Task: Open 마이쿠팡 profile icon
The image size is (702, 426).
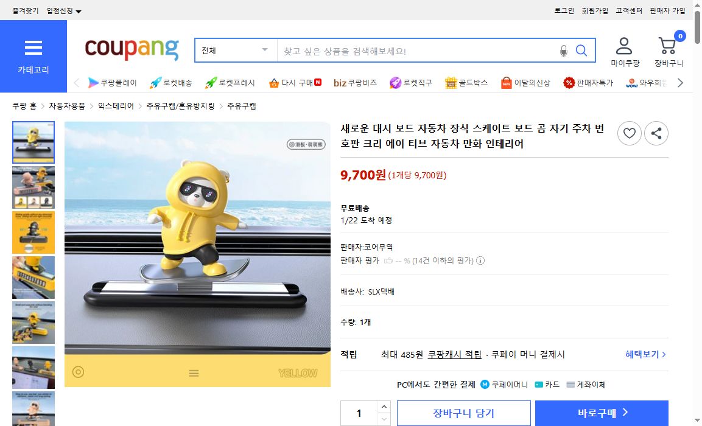Action: (x=624, y=46)
